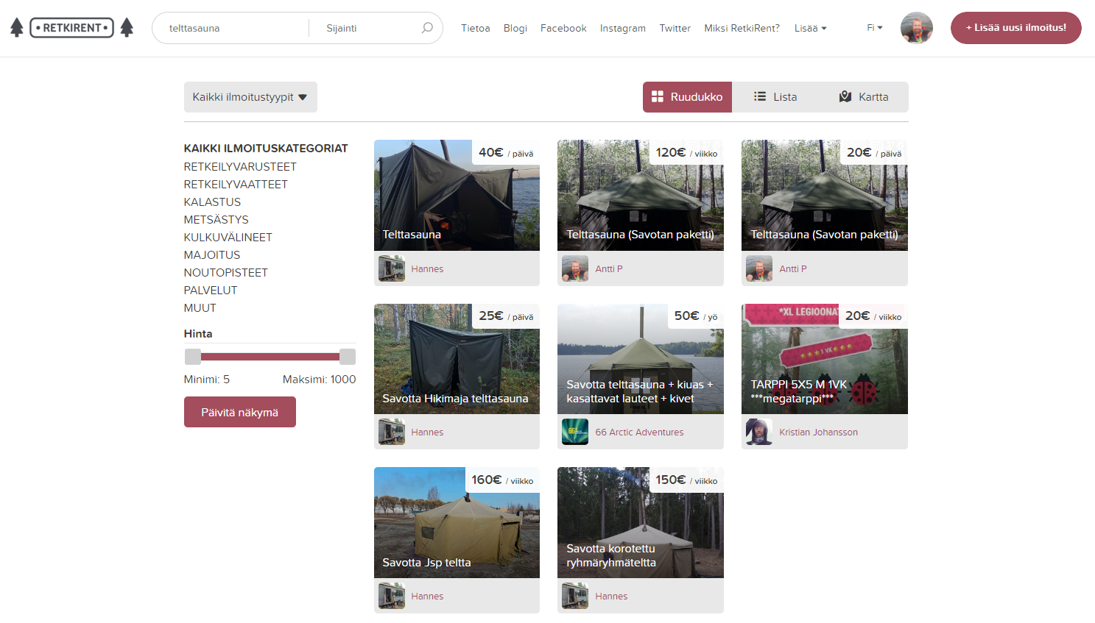
Task: Open the user profile avatar menu
Action: pos(916,28)
